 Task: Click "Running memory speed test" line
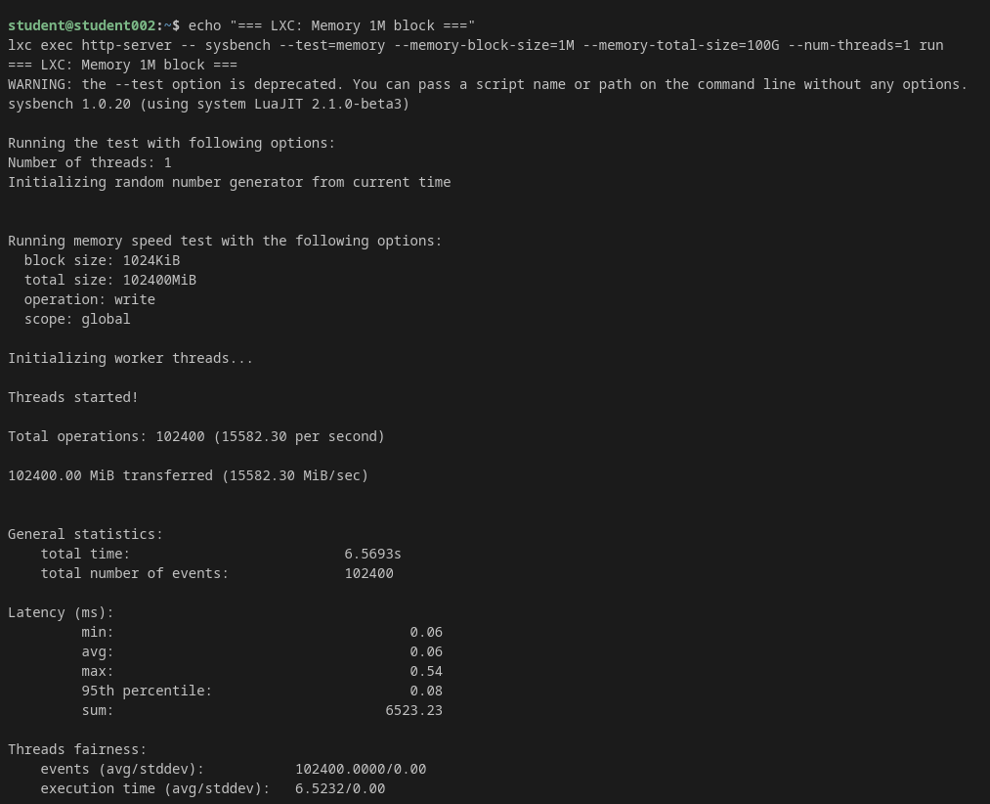pyautogui.click(x=225, y=242)
